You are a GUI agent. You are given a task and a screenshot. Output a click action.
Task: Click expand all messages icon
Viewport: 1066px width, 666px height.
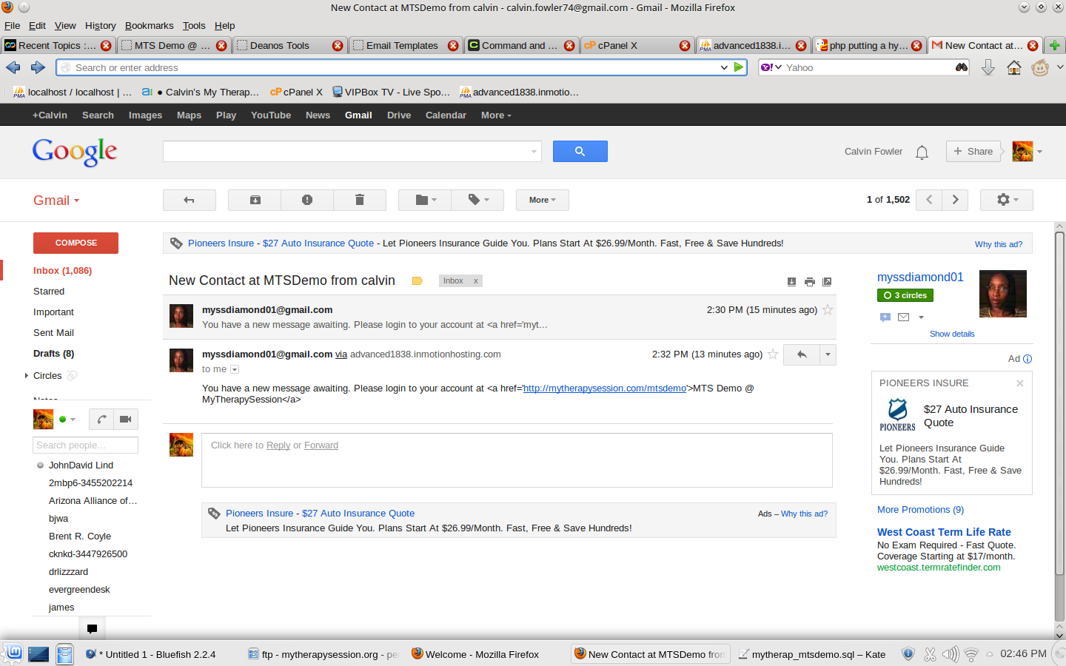[x=791, y=281]
